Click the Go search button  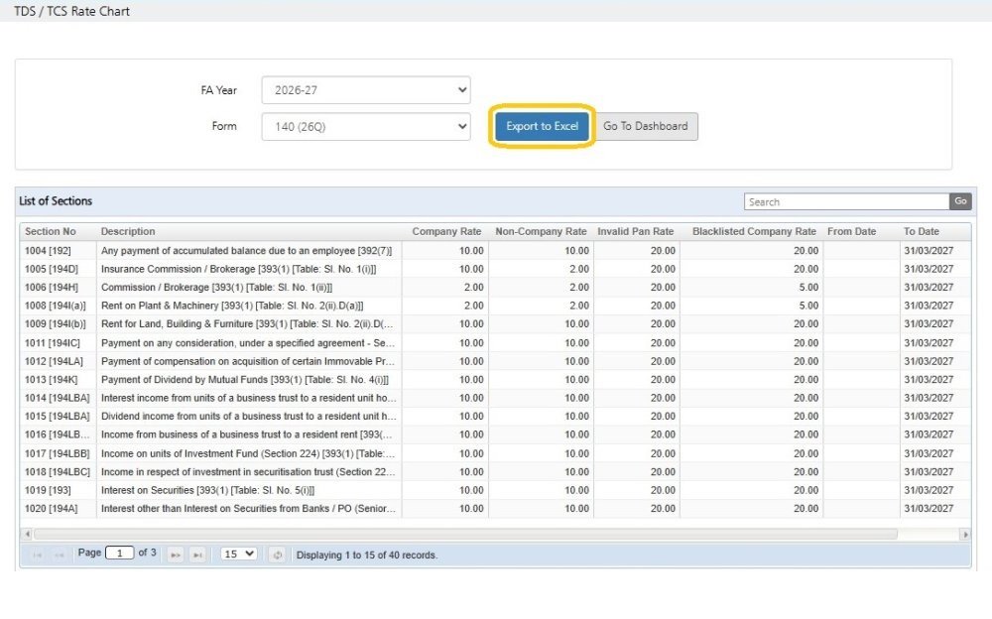click(960, 201)
